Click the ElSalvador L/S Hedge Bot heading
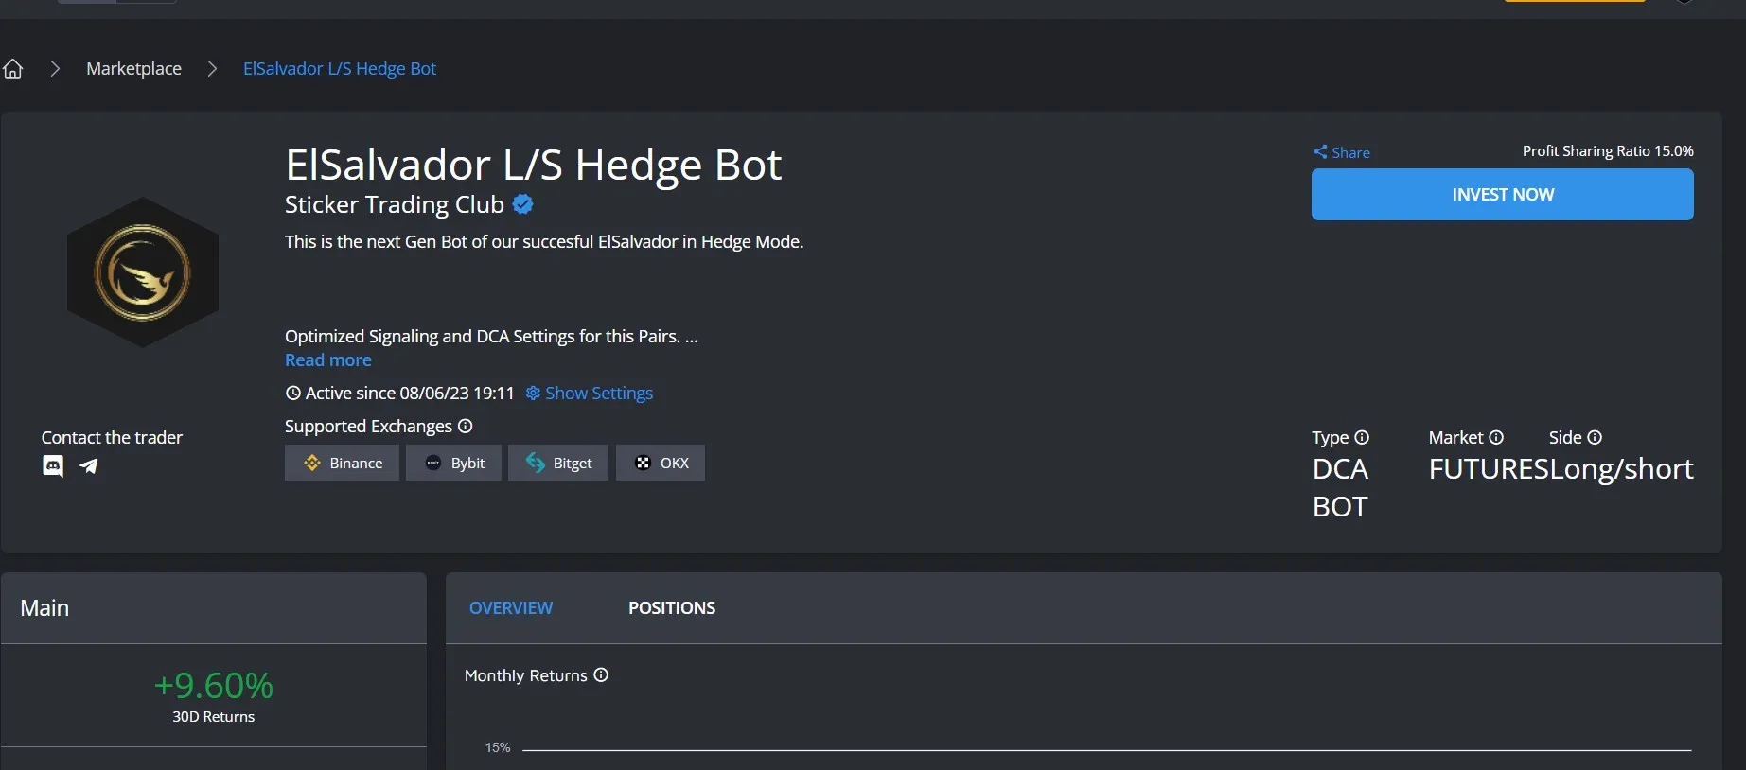The width and height of the screenshot is (1746, 770). [534, 166]
